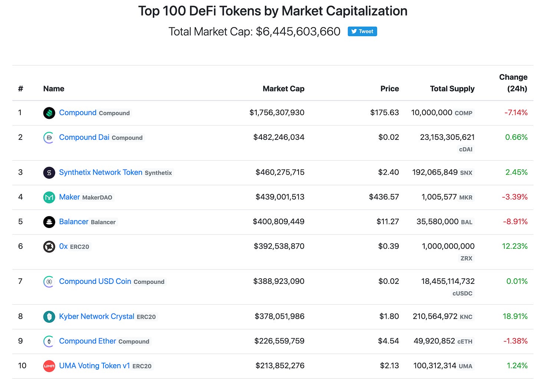
Task: Click the 49,920,852 cETH supply value
Action: tap(444, 341)
